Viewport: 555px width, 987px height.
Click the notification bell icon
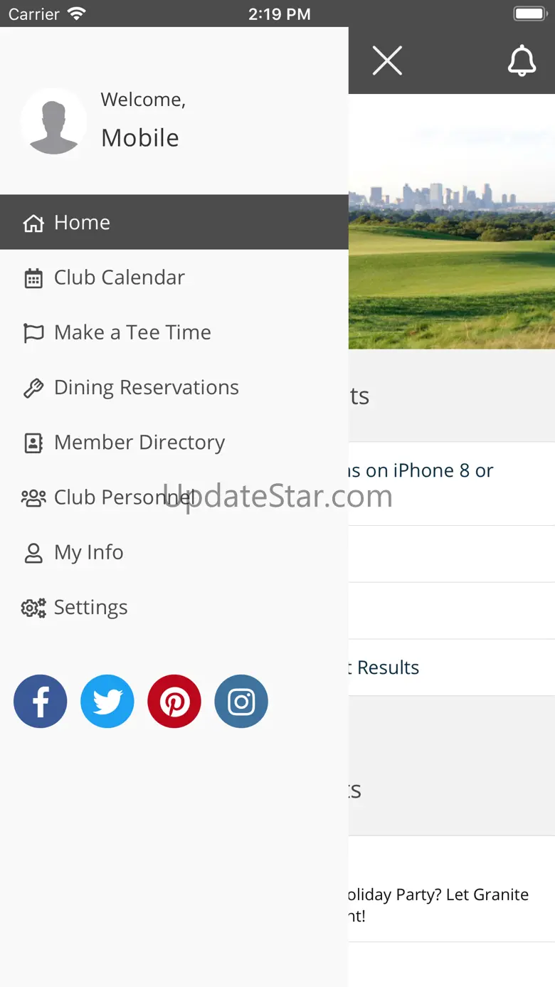coord(522,60)
